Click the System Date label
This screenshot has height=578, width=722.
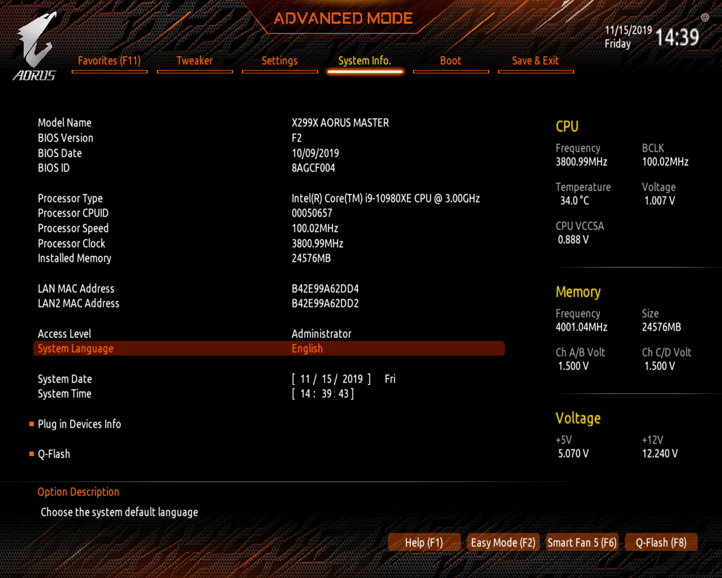coord(65,379)
